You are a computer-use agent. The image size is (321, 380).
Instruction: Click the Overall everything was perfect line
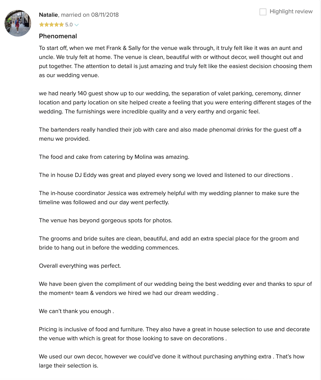80,266
